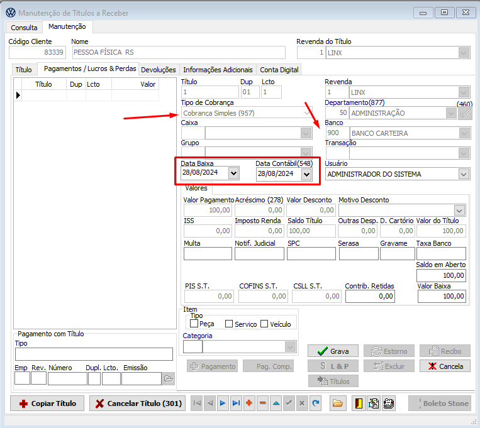Click the refresh record icon in navigator
The image size is (480, 428).
pos(315,403)
